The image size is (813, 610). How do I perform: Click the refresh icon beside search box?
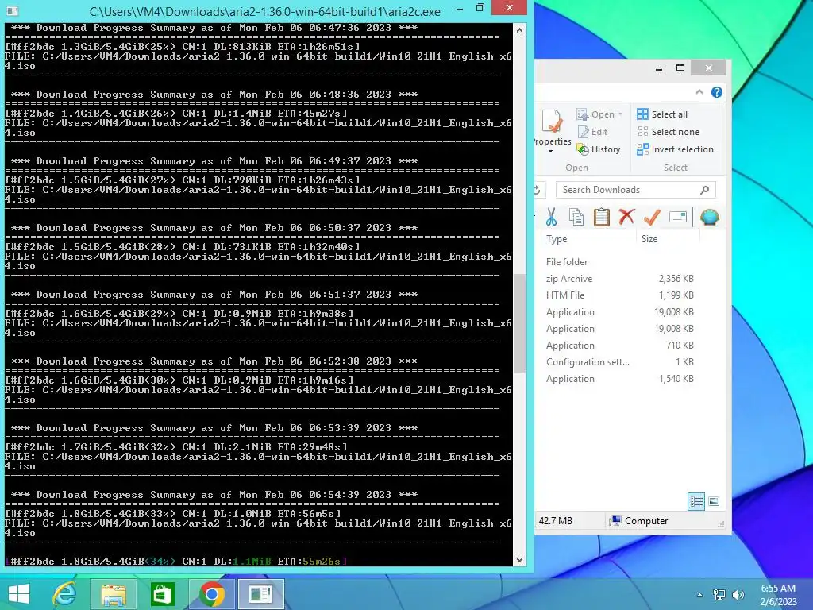538,190
